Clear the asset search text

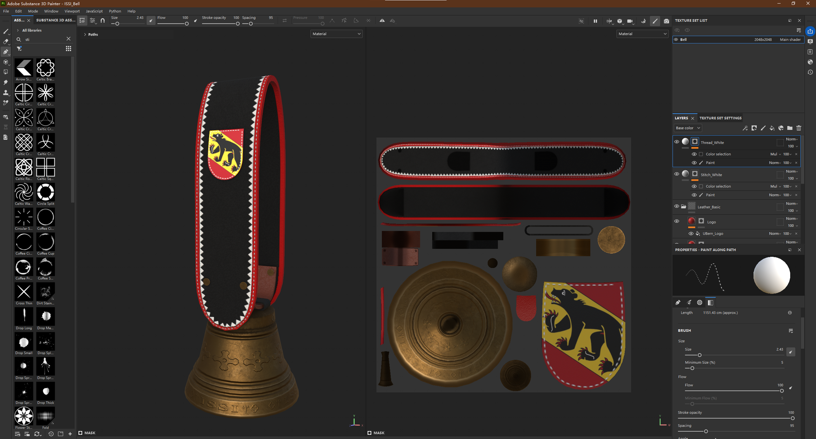(69, 39)
